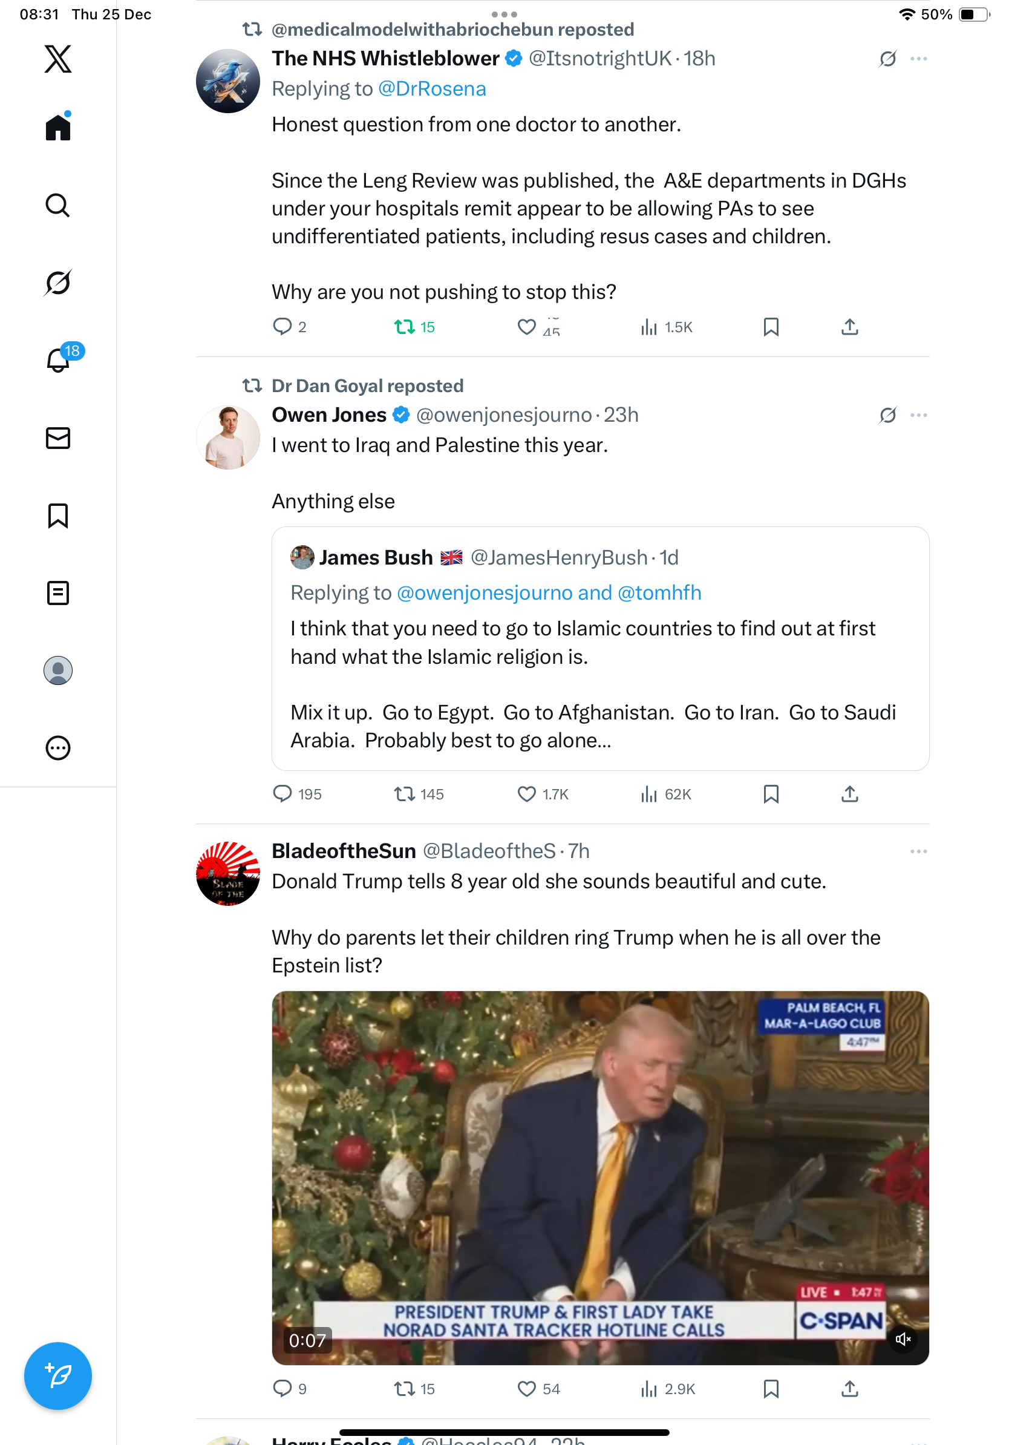
Task: Tap the compose new post button
Action: pos(58,1375)
